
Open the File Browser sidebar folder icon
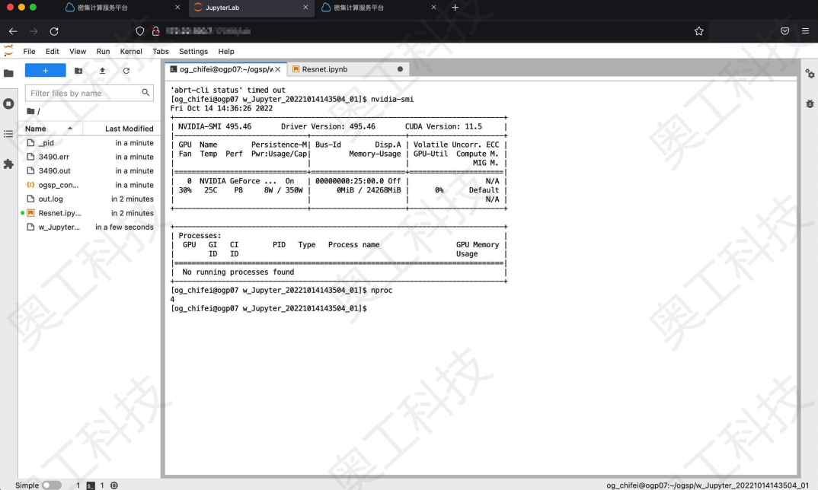[8, 74]
